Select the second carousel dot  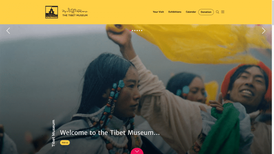point(133,30)
